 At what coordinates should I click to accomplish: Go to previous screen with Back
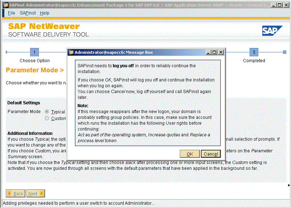click(x=15, y=193)
